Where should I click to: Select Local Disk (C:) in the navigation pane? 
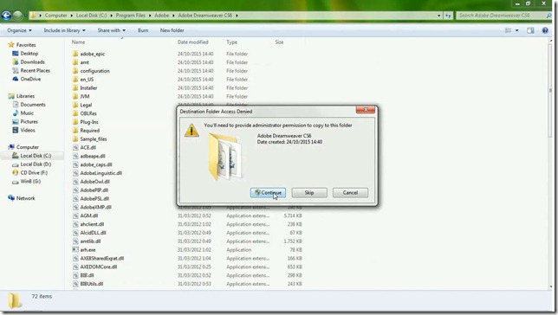point(36,156)
